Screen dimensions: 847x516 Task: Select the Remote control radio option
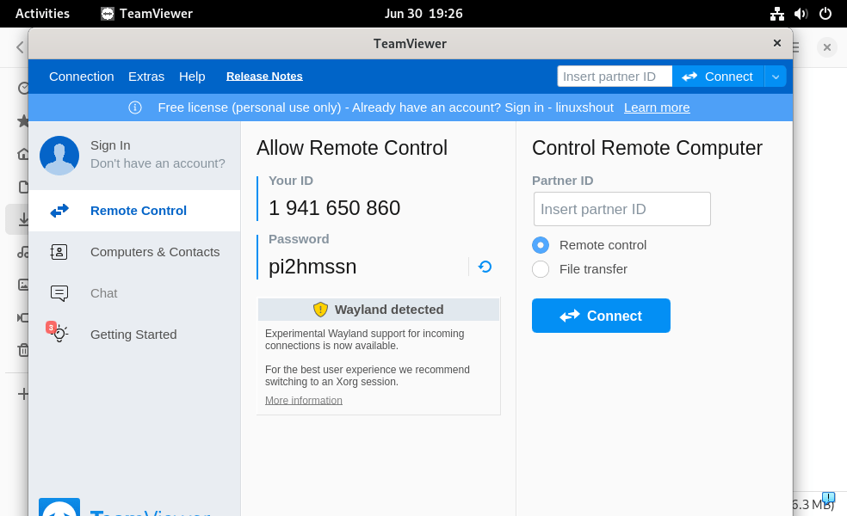coord(541,245)
